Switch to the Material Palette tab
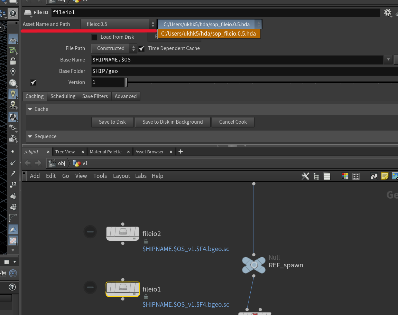The width and height of the screenshot is (398, 315). coord(105,152)
